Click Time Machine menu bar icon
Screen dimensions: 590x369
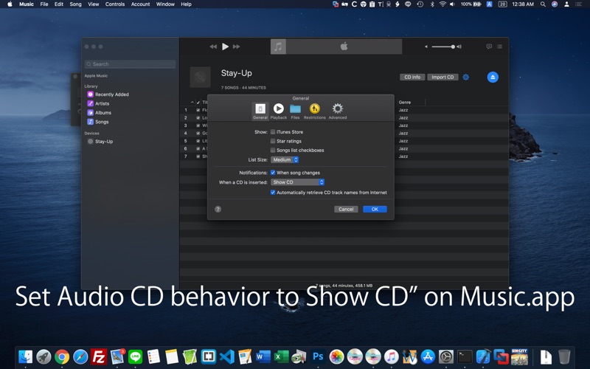click(x=420, y=4)
